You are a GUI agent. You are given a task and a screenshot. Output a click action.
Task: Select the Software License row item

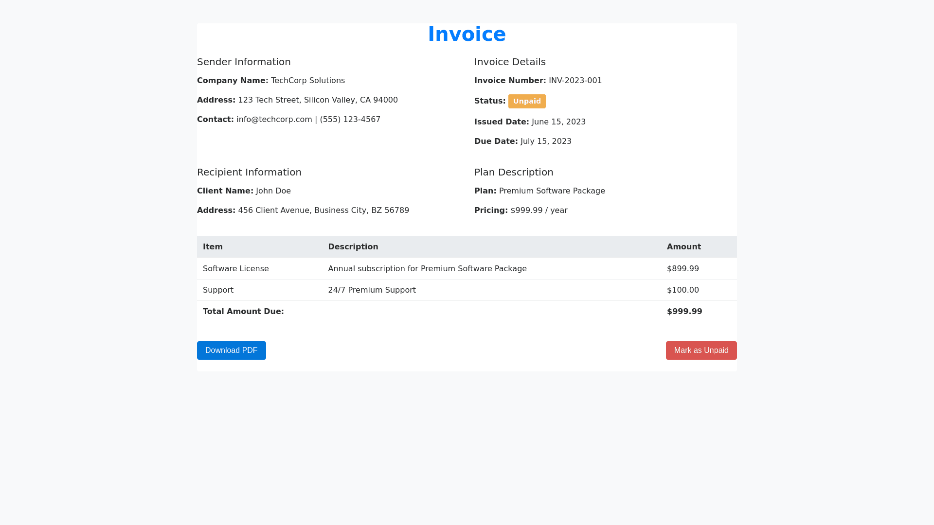coord(235,269)
